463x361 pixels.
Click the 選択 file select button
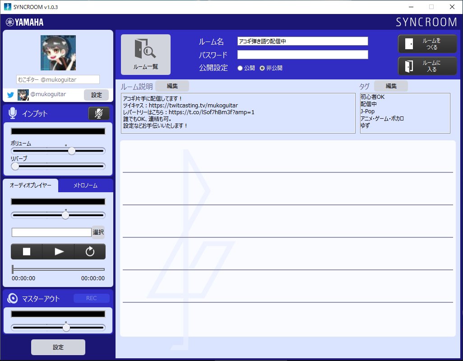coord(98,232)
